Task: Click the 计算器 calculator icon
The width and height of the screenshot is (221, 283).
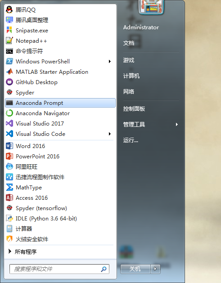Action: (x=9, y=229)
